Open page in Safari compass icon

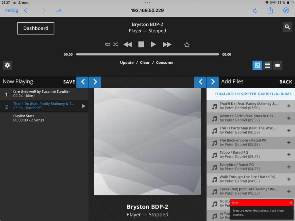286,10
